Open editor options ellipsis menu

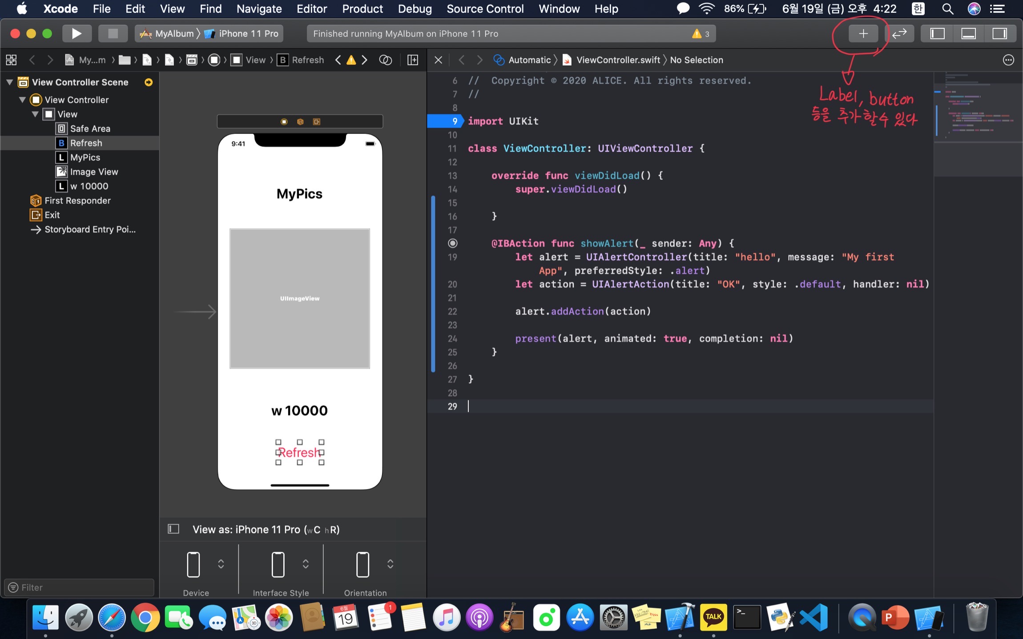pyautogui.click(x=1008, y=60)
